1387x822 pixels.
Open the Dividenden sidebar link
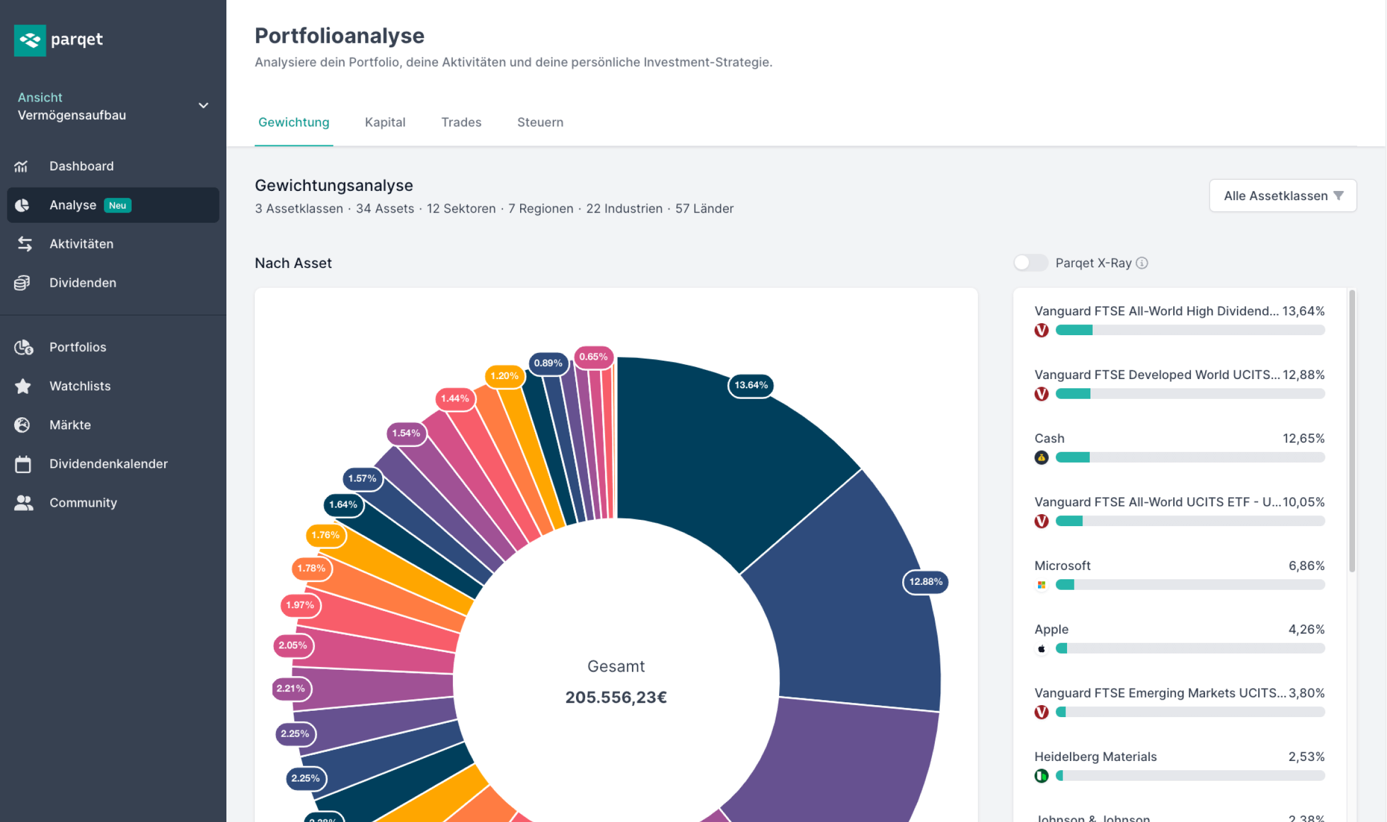pos(113,283)
